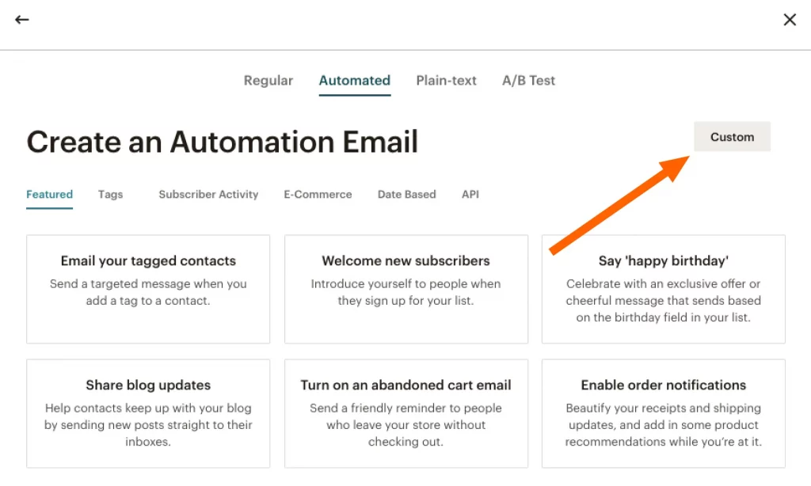Open the Plain-text email tab

coord(446,81)
